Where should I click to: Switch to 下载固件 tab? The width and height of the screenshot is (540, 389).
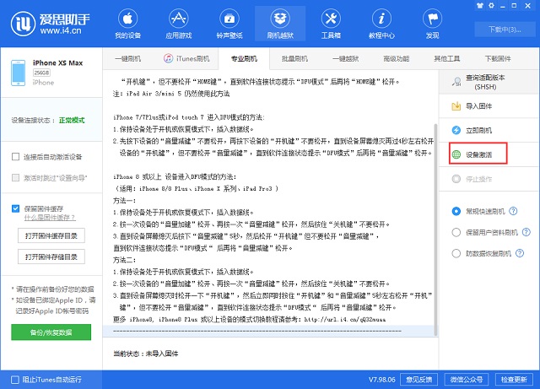point(498,58)
